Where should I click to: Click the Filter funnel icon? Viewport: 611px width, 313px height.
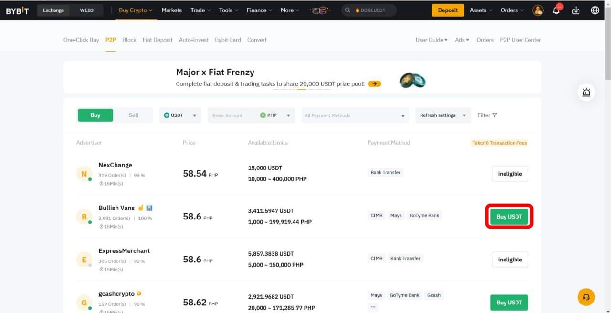[495, 115]
